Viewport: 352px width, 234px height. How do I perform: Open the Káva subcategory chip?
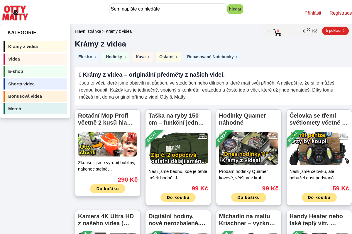point(143,57)
